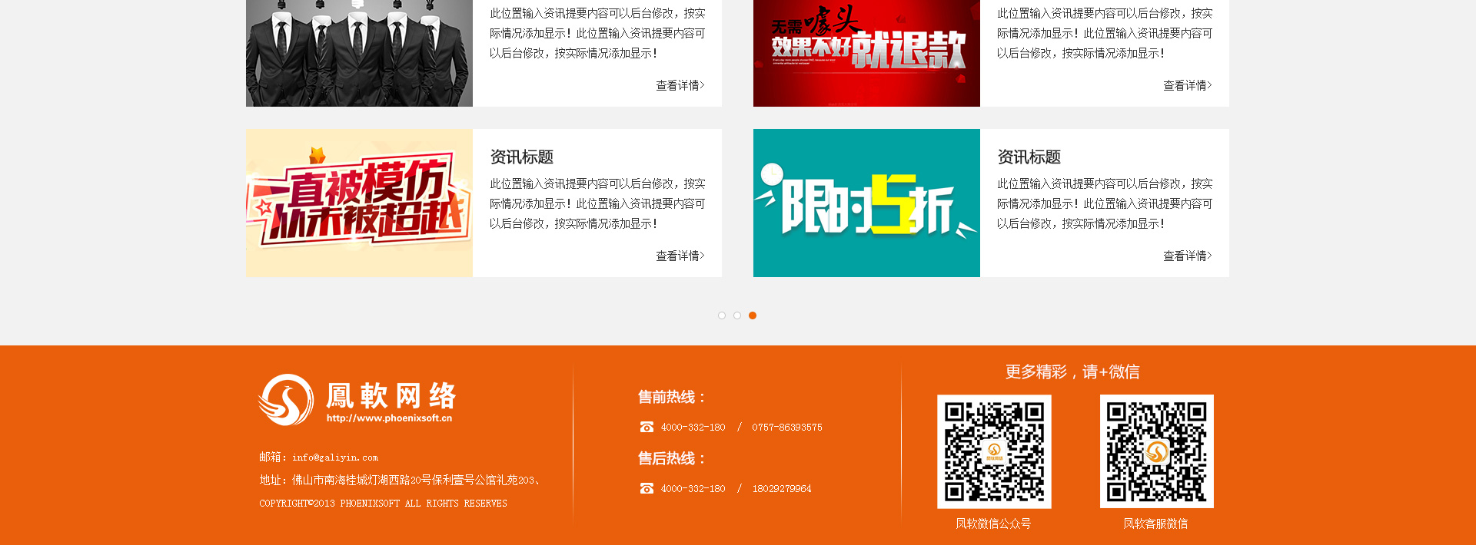This screenshot has width=1476, height=545.
Task: Open 查看详情 under the suits image article
Action: coord(680,85)
